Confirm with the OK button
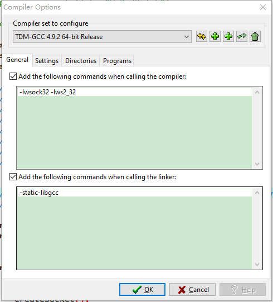The width and height of the screenshot is (273, 302). pyautogui.click(x=142, y=289)
